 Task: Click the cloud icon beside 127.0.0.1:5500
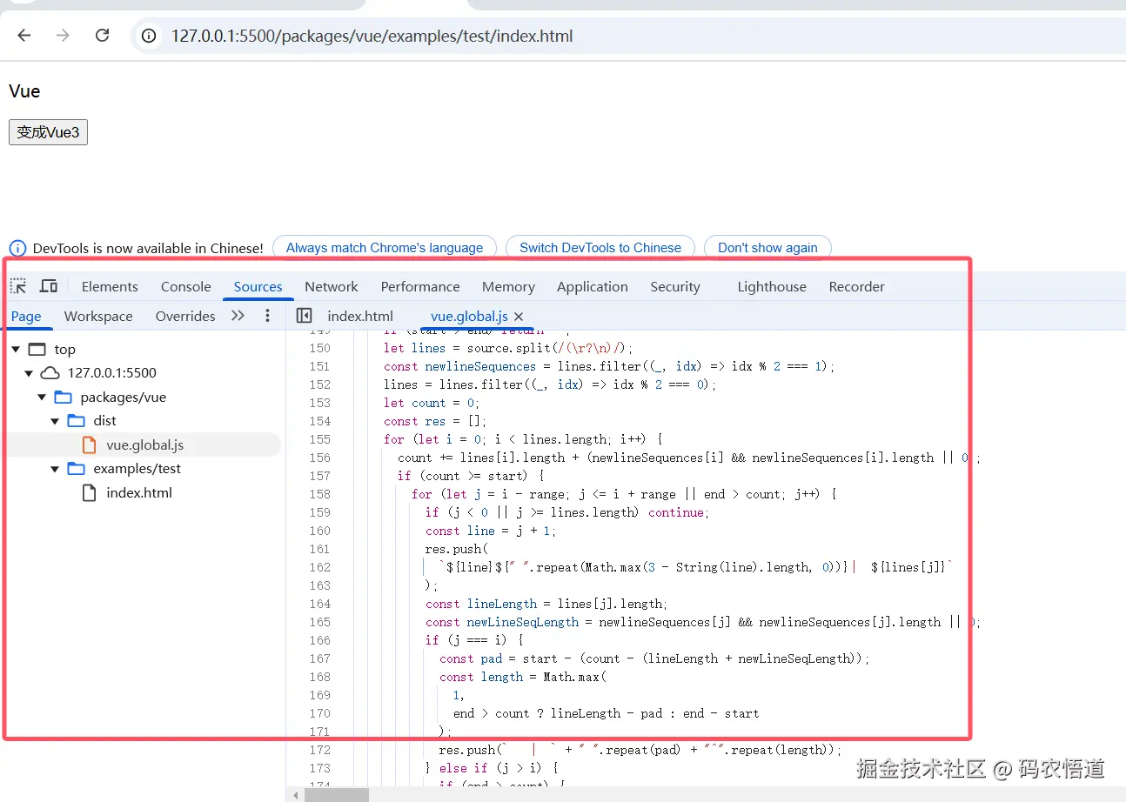[x=50, y=373]
